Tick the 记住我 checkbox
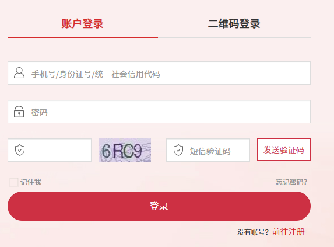This screenshot has width=334, height=247. click(x=14, y=182)
